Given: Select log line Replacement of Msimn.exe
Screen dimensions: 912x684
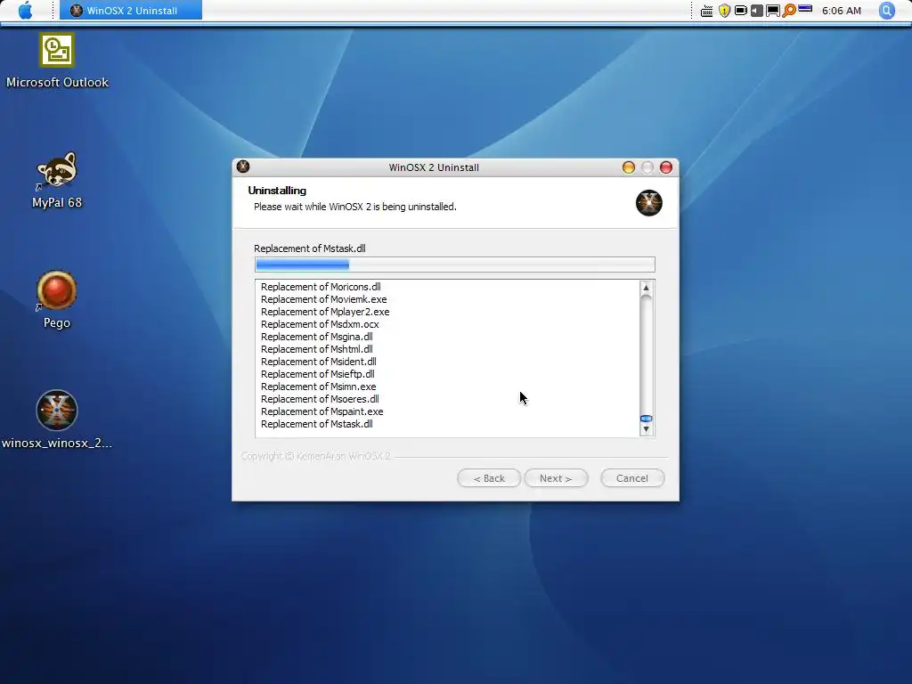Looking at the screenshot, I should coord(319,387).
